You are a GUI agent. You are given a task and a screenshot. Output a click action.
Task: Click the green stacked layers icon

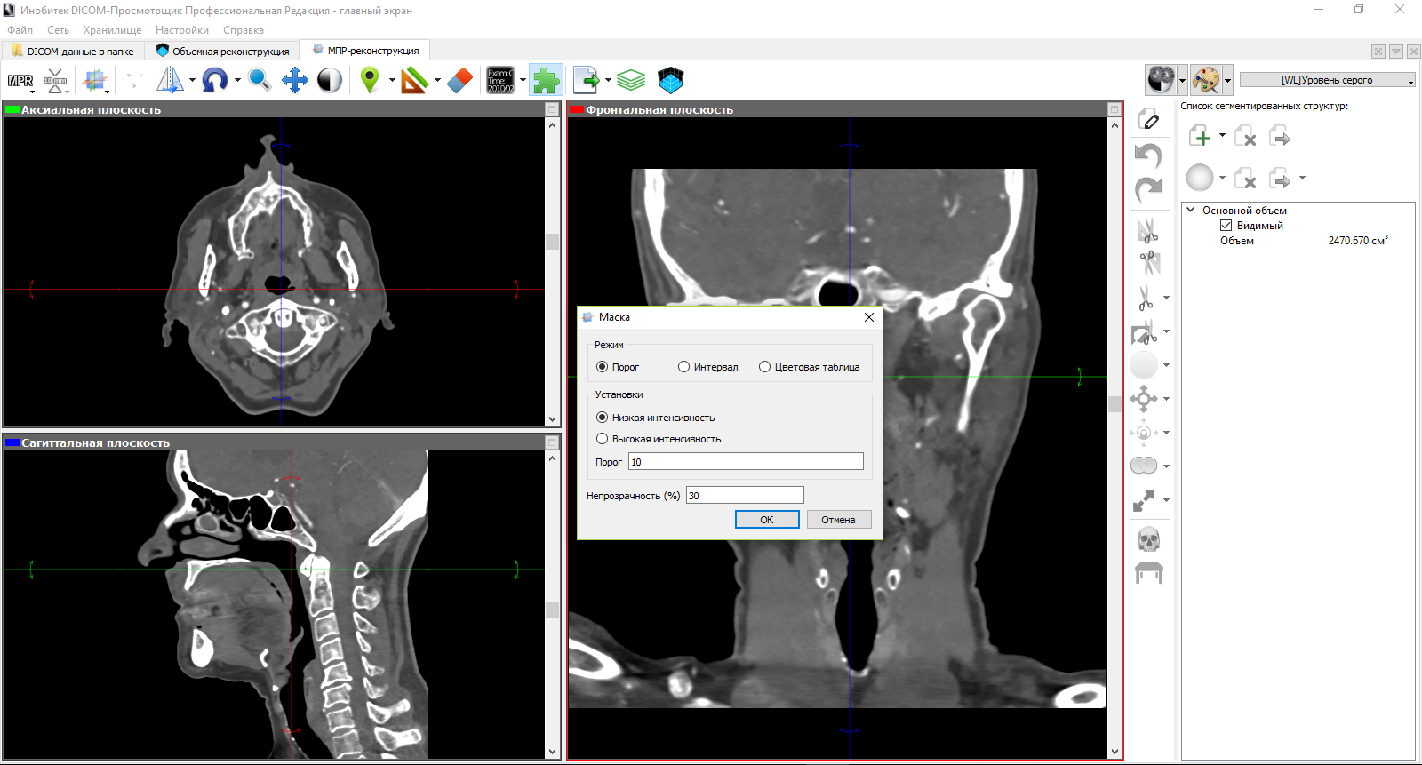[631, 80]
